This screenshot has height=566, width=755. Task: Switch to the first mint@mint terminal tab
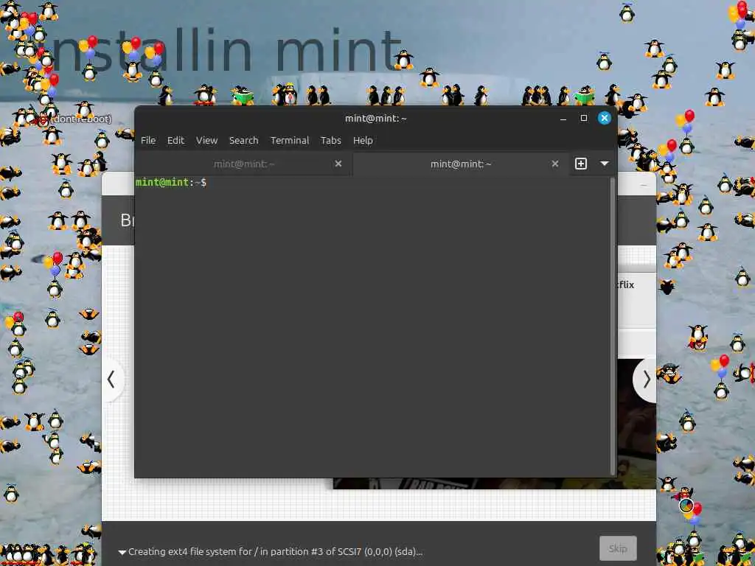coord(243,164)
